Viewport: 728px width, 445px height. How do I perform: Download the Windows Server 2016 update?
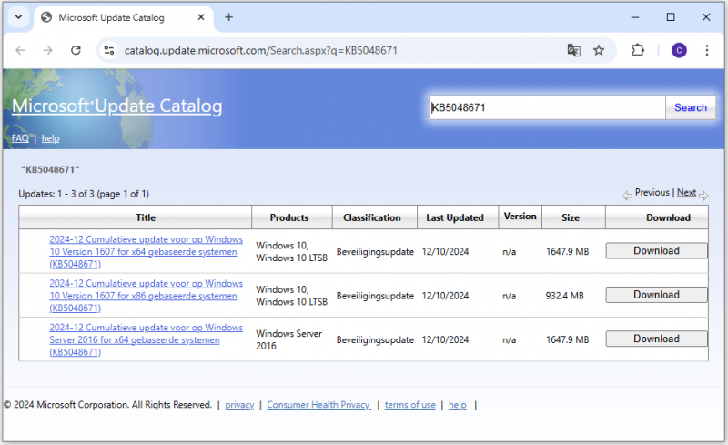(x=656, y=339)
